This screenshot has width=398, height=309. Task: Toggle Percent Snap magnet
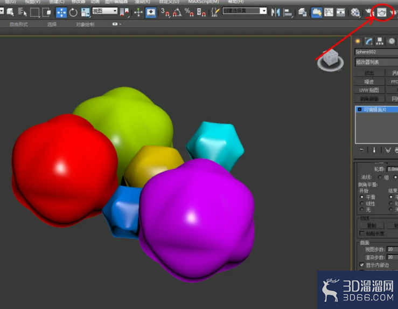pos(189,12)
